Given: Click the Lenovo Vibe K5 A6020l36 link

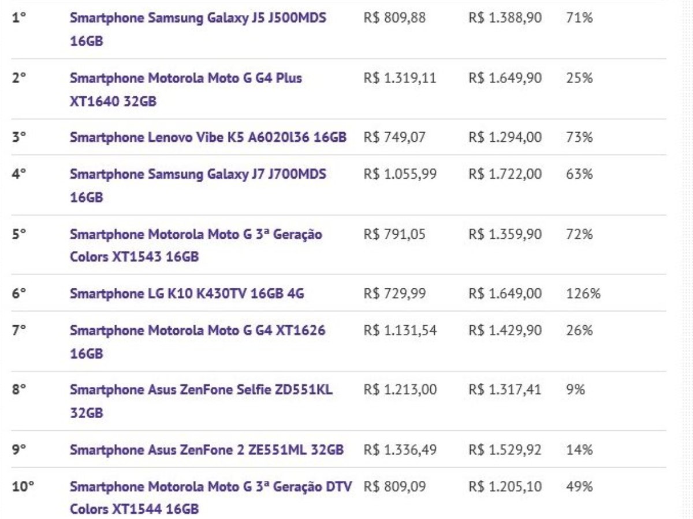Looking at the screenshot, I should 208,138.
